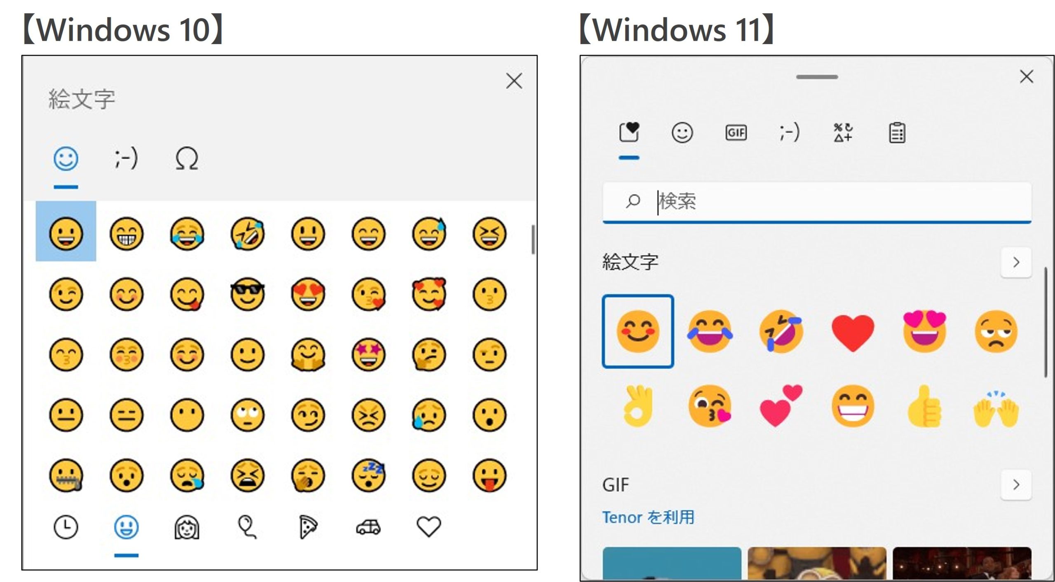Open the Omega symbols tab in Windows 10 panel
This screenshot has height=582, width=1055.
(187, 159)
